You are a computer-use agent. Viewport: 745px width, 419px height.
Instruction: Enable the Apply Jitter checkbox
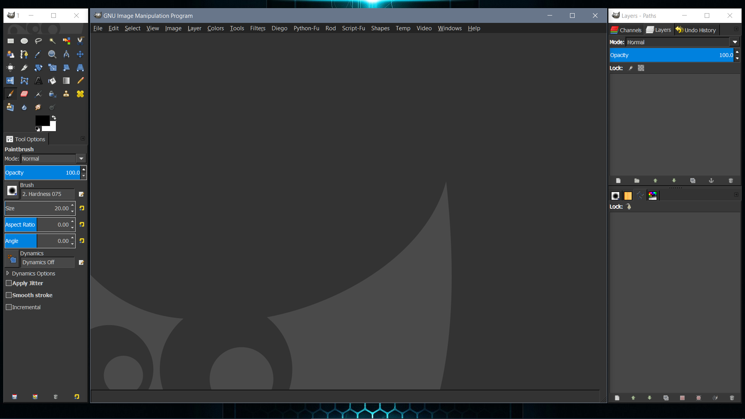(9, 283)
